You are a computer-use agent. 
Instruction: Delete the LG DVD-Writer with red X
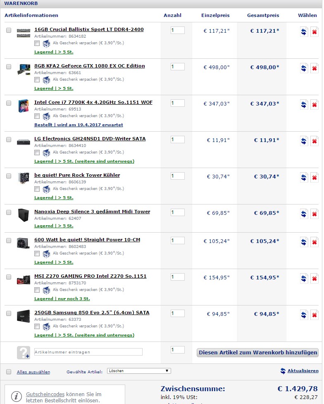point(314,142)
